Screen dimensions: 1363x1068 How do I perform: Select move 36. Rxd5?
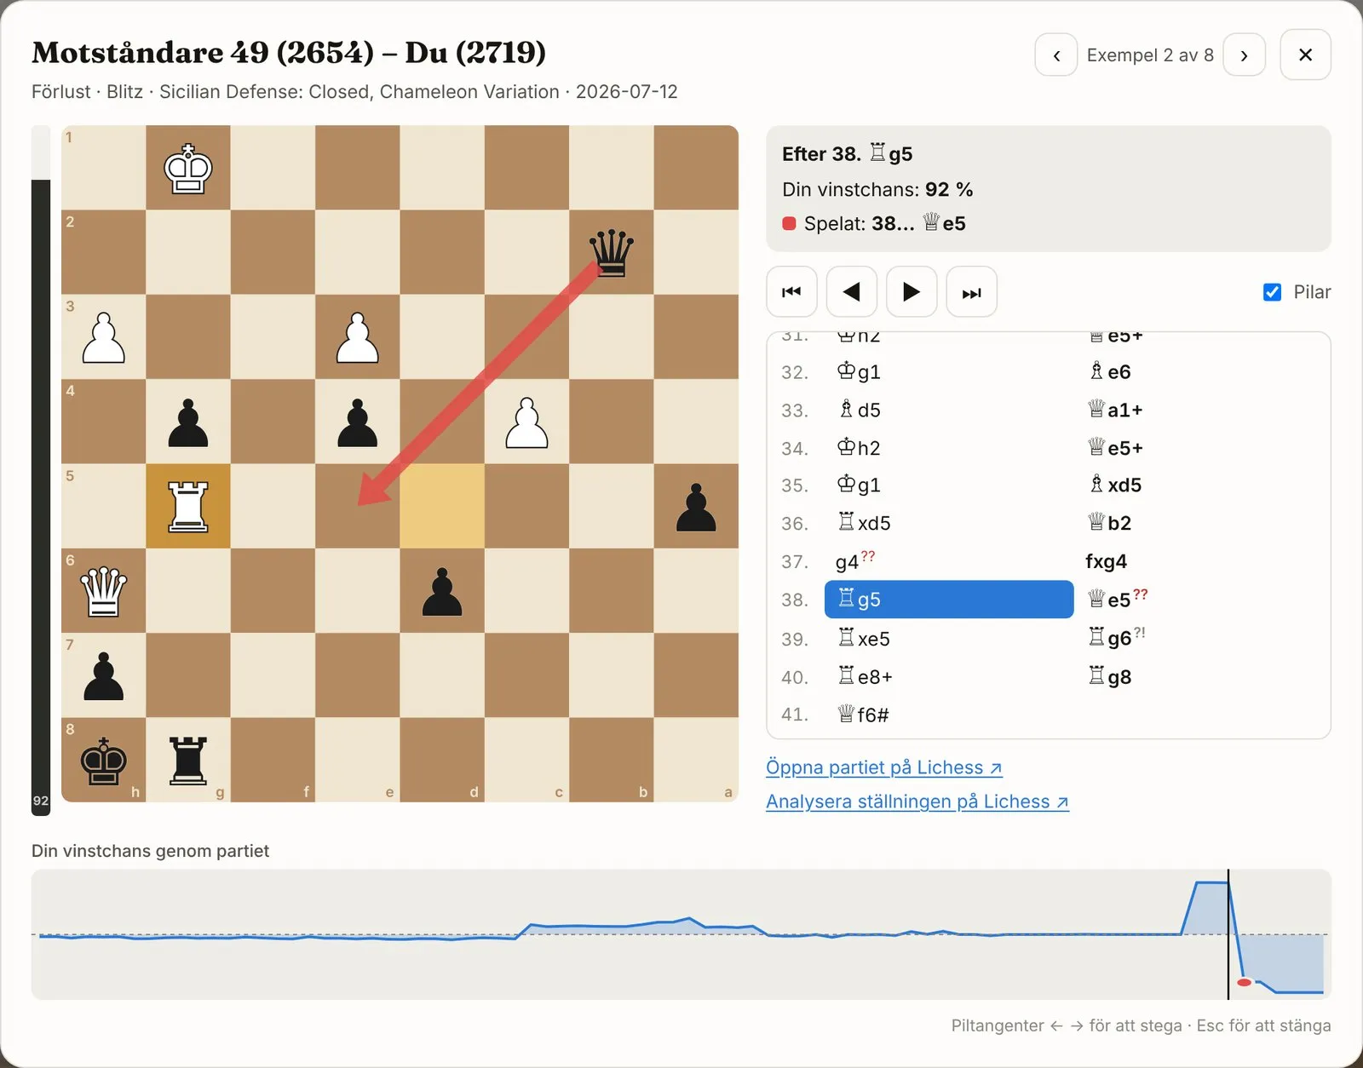[864, 523]
